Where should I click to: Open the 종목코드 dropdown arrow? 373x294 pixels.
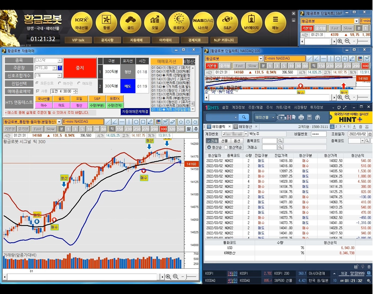[x=362, y=141]
